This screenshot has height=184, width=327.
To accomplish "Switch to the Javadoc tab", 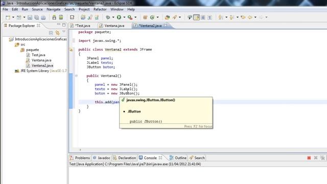I will point(102,158).
